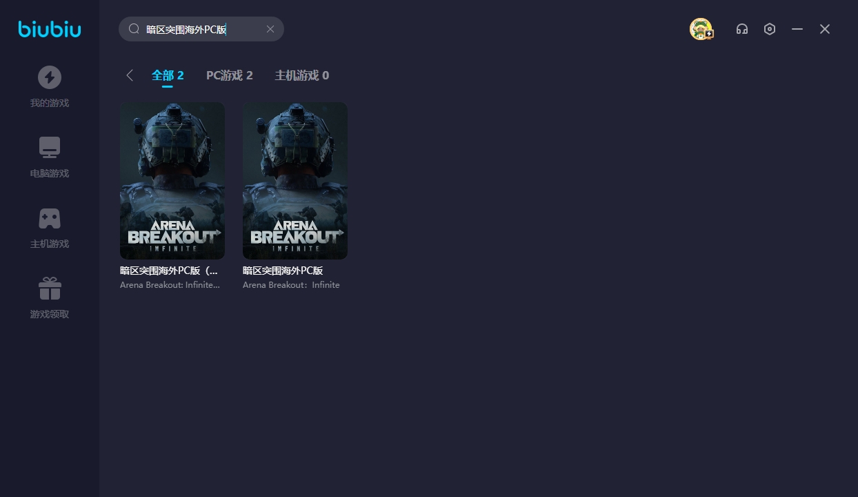The height and width of the screenshot is (497, 858).
Task: Switch to PC游戏 2 tab
Action: click(229, 75)
